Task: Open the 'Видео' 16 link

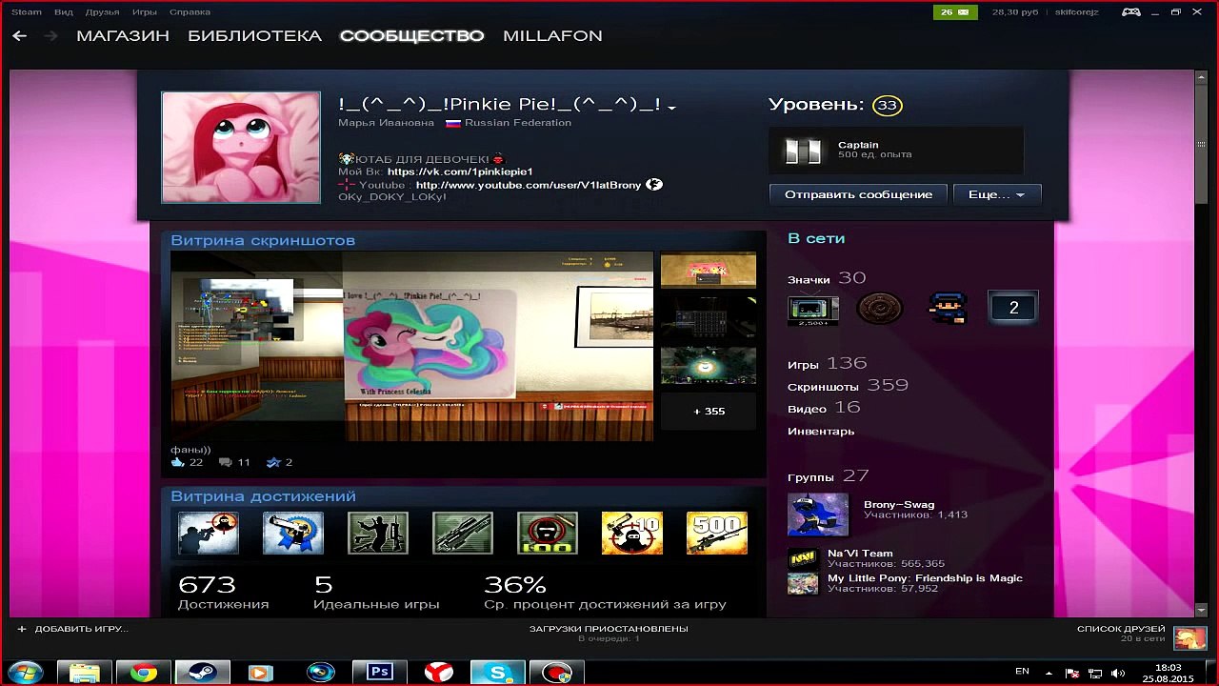Action: 824,408
